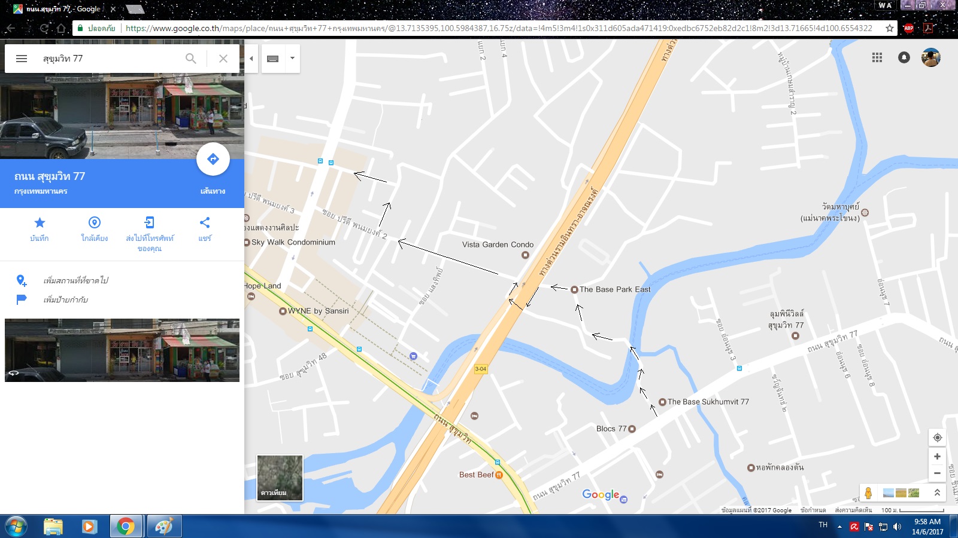
Task: Show hidden tray icons arrow
Action: coord(839,527)
